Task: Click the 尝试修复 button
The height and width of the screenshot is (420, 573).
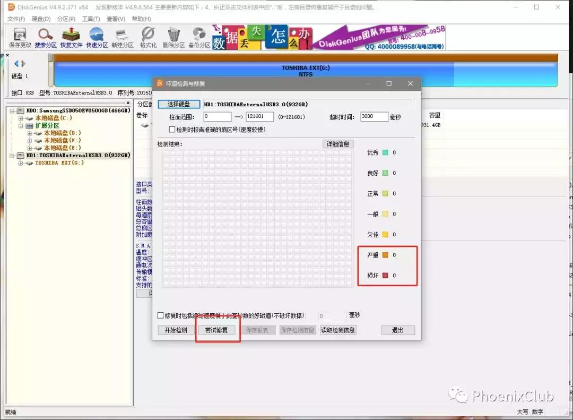Action: tap(216, 330)
